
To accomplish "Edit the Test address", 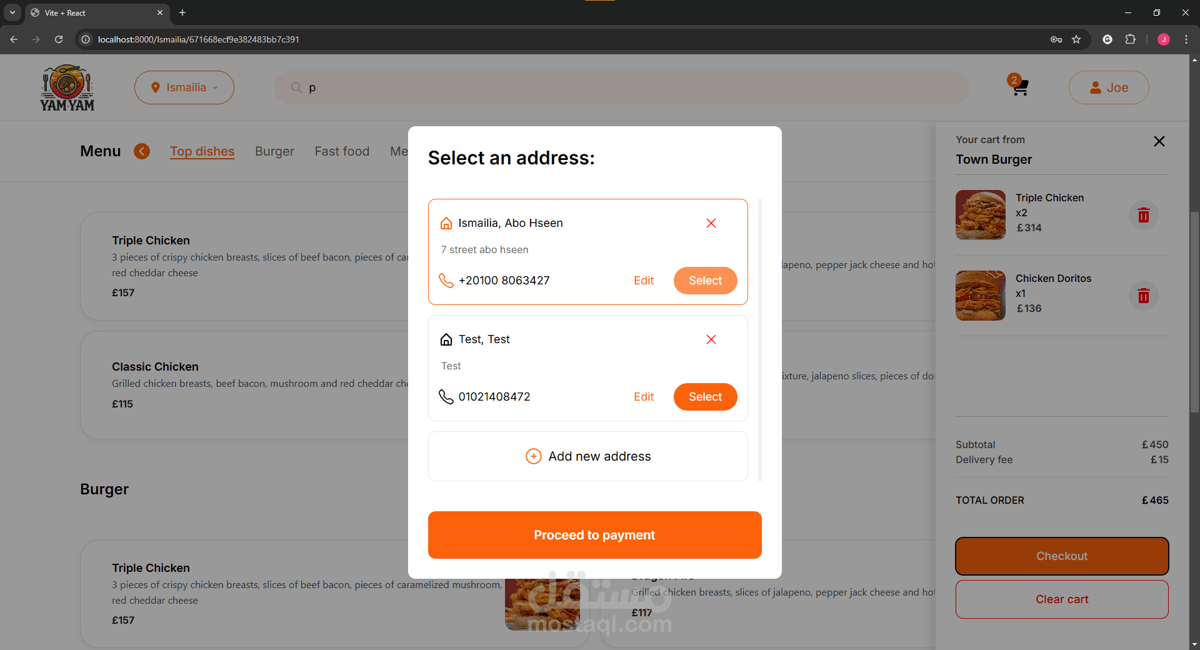I will 643,397.
